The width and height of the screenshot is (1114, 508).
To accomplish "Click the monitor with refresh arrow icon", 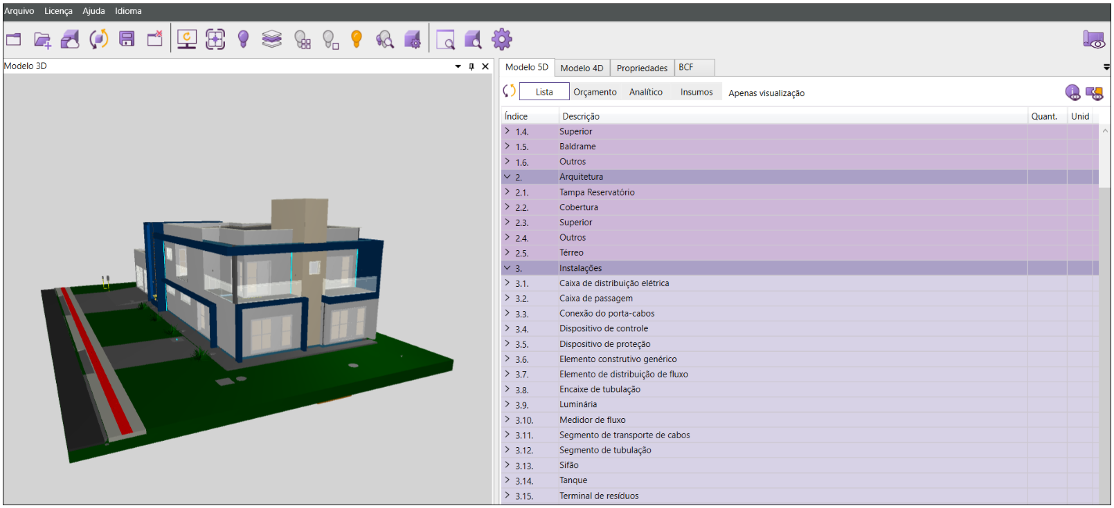I will [186, 39].
